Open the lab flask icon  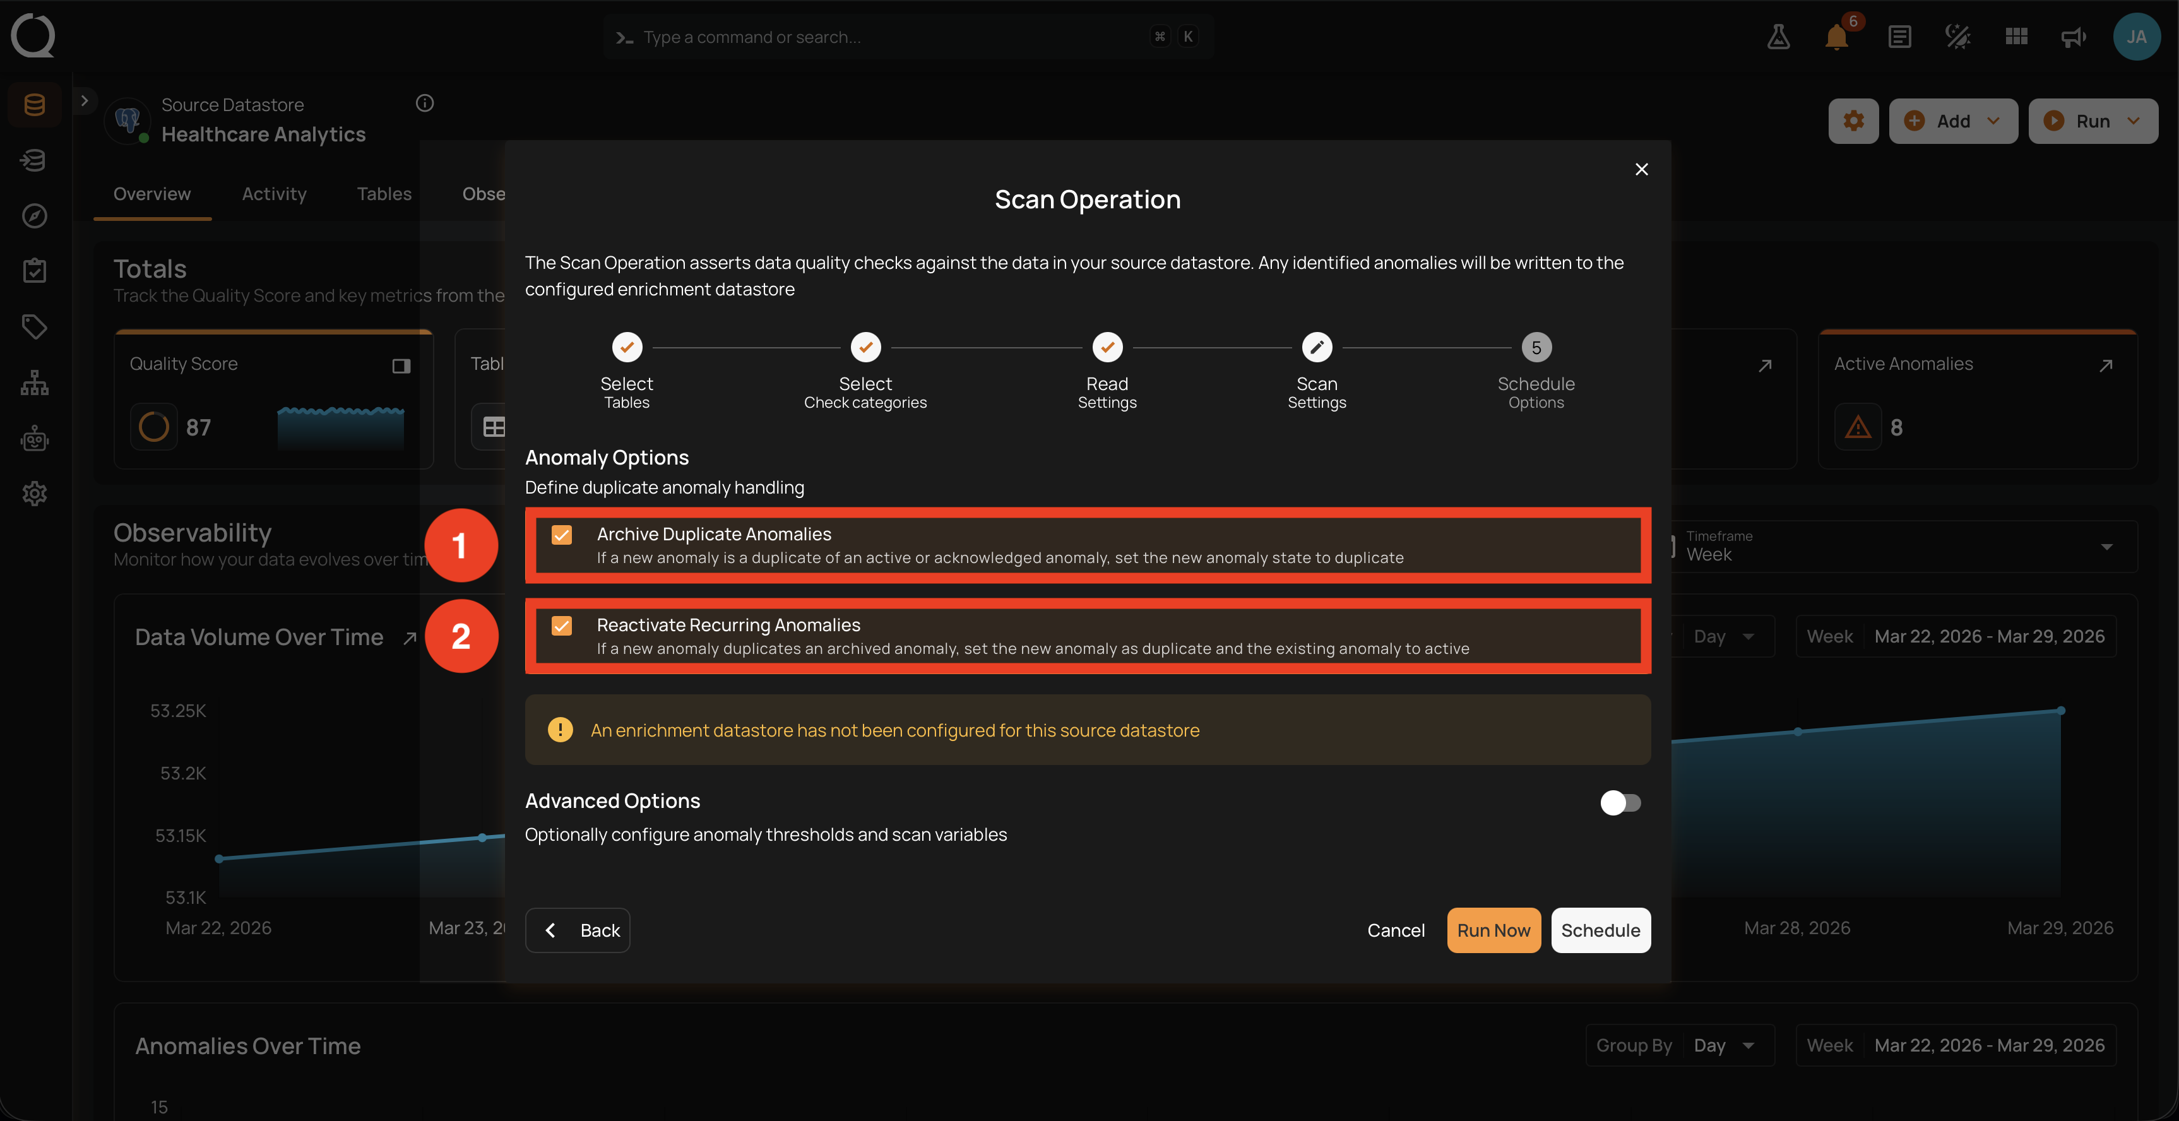(1778, 37)
